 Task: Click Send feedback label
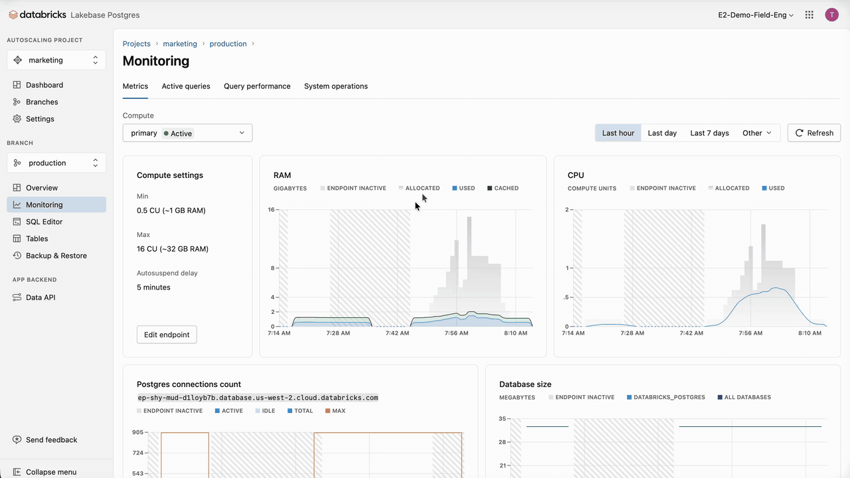point(52,439)
